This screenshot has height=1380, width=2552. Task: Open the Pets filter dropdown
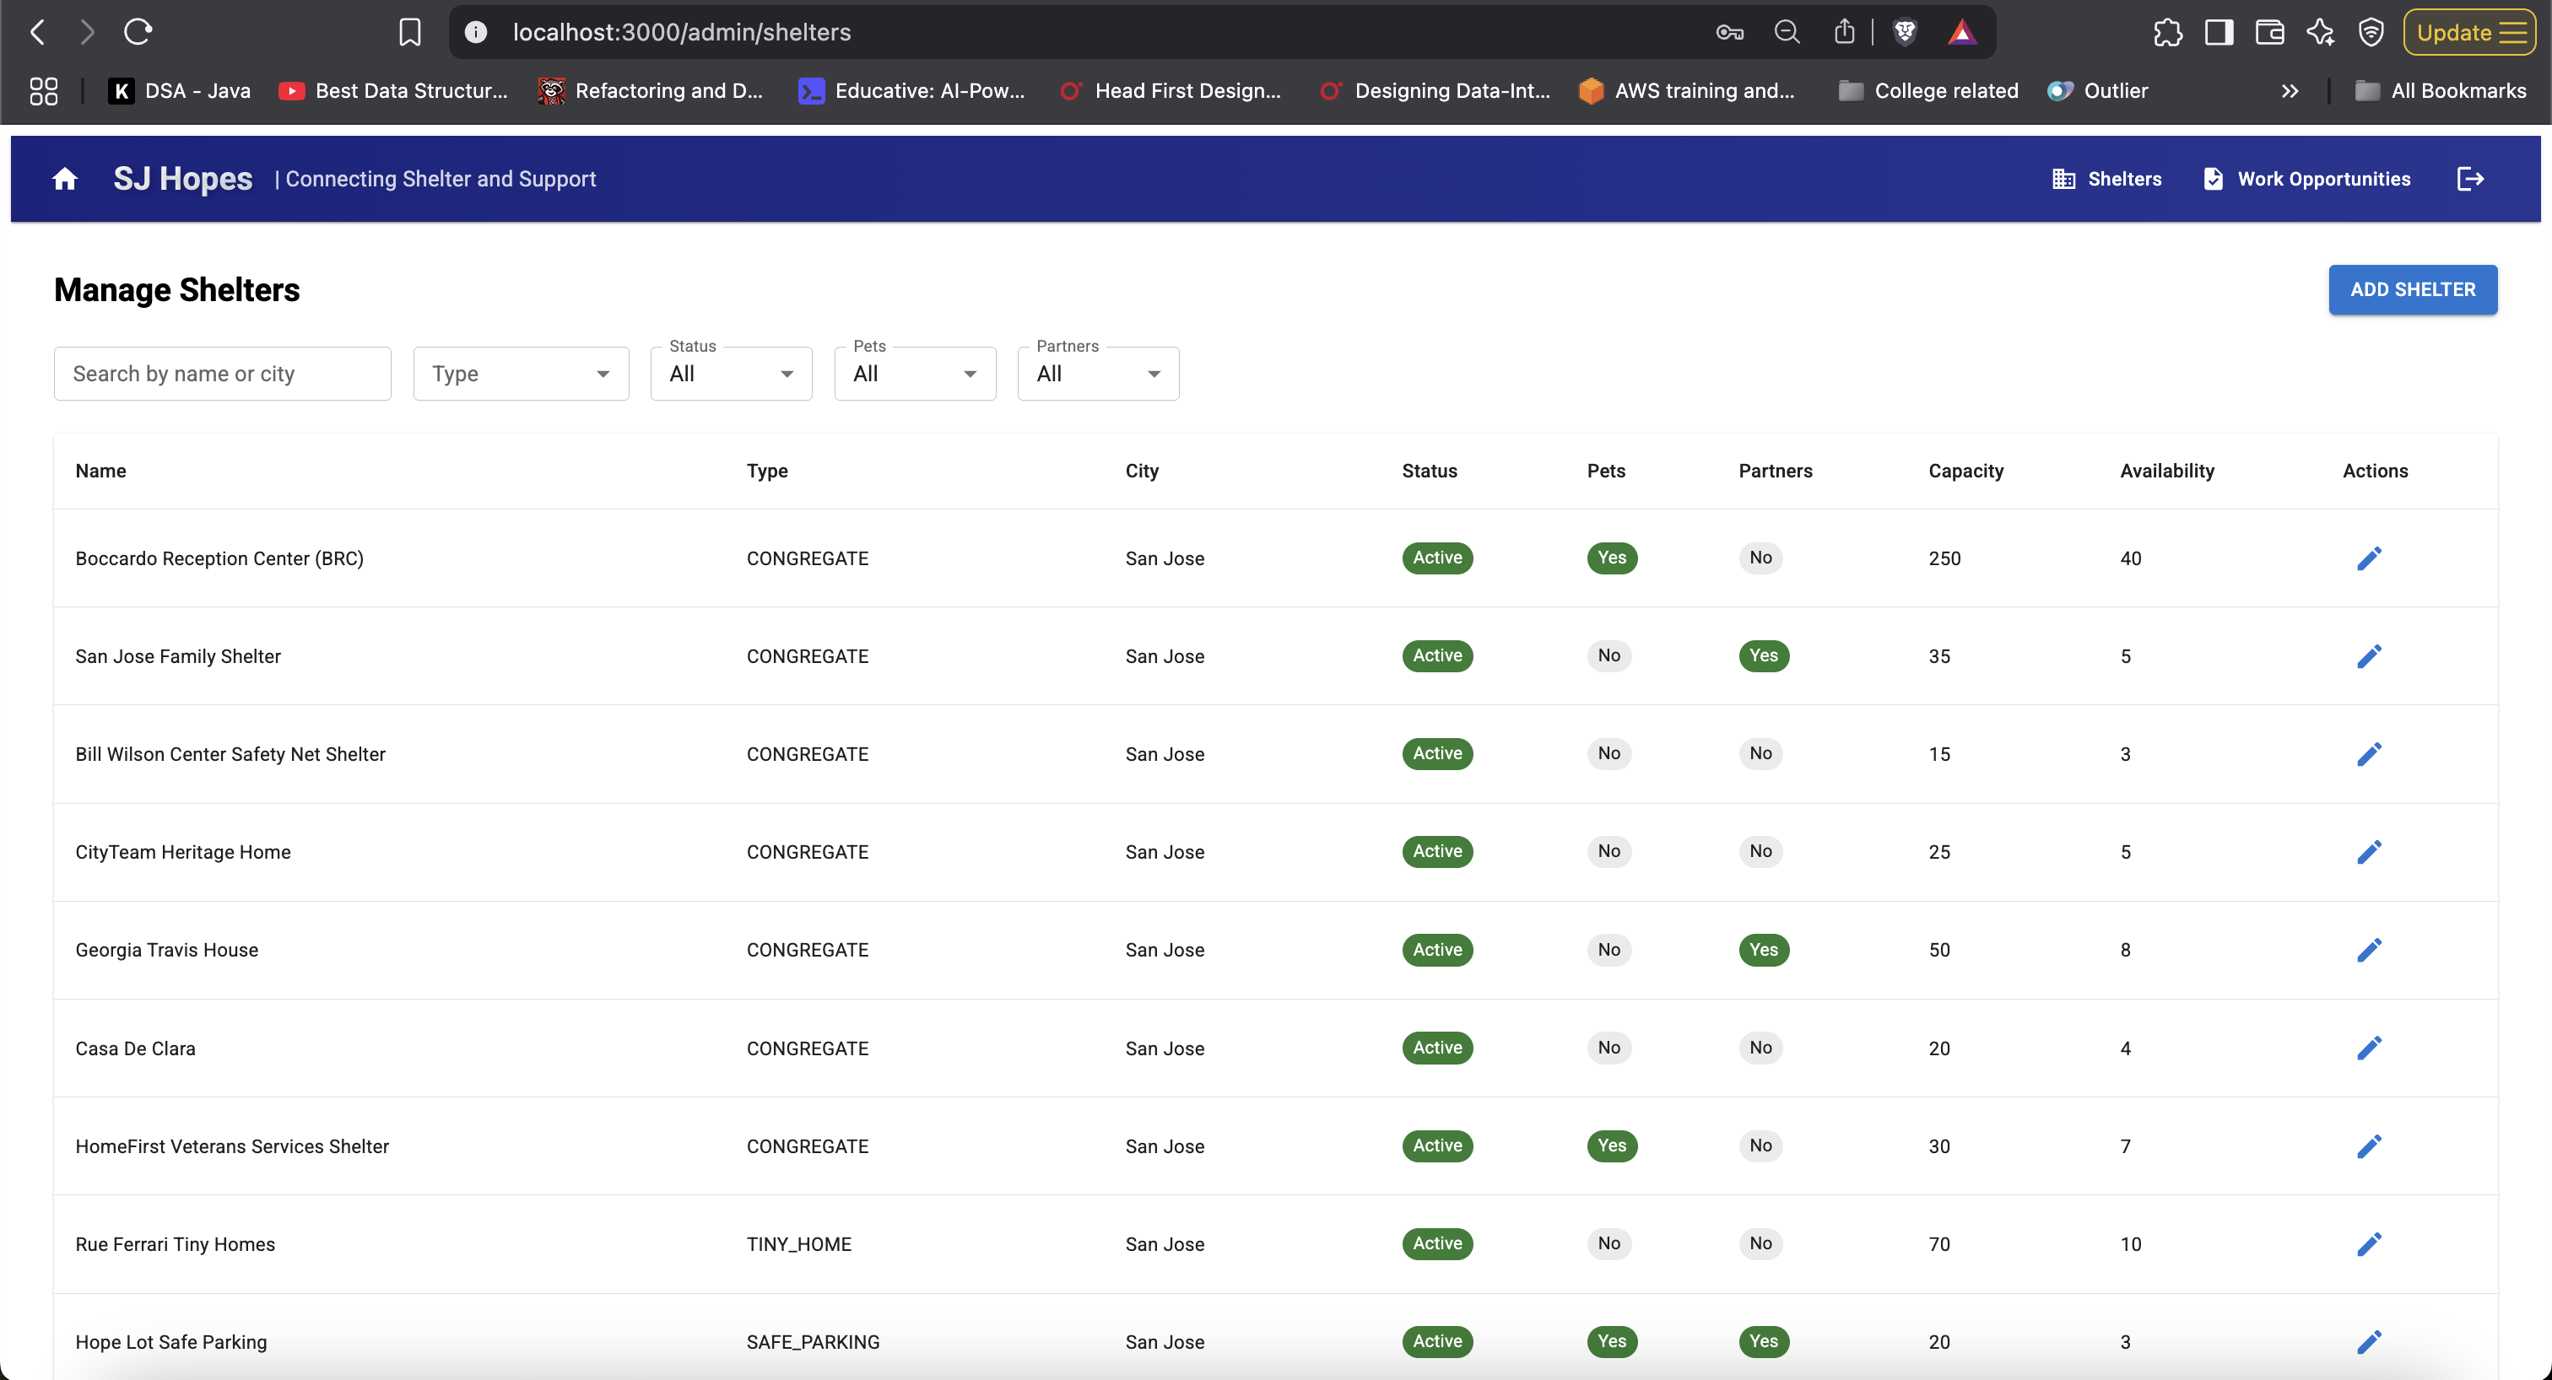(915, 375)
